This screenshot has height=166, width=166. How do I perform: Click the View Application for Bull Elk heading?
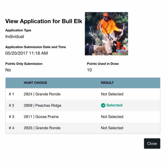tap(44, 21)
